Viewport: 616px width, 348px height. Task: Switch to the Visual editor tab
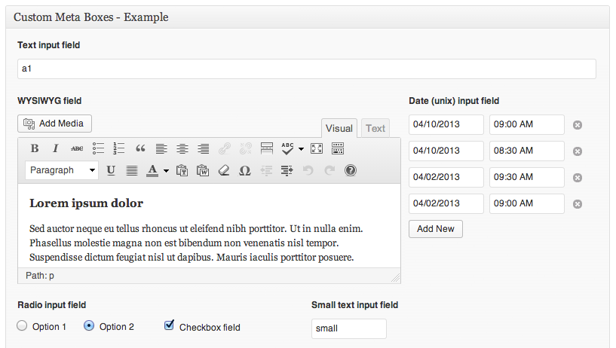coord(339,128)
